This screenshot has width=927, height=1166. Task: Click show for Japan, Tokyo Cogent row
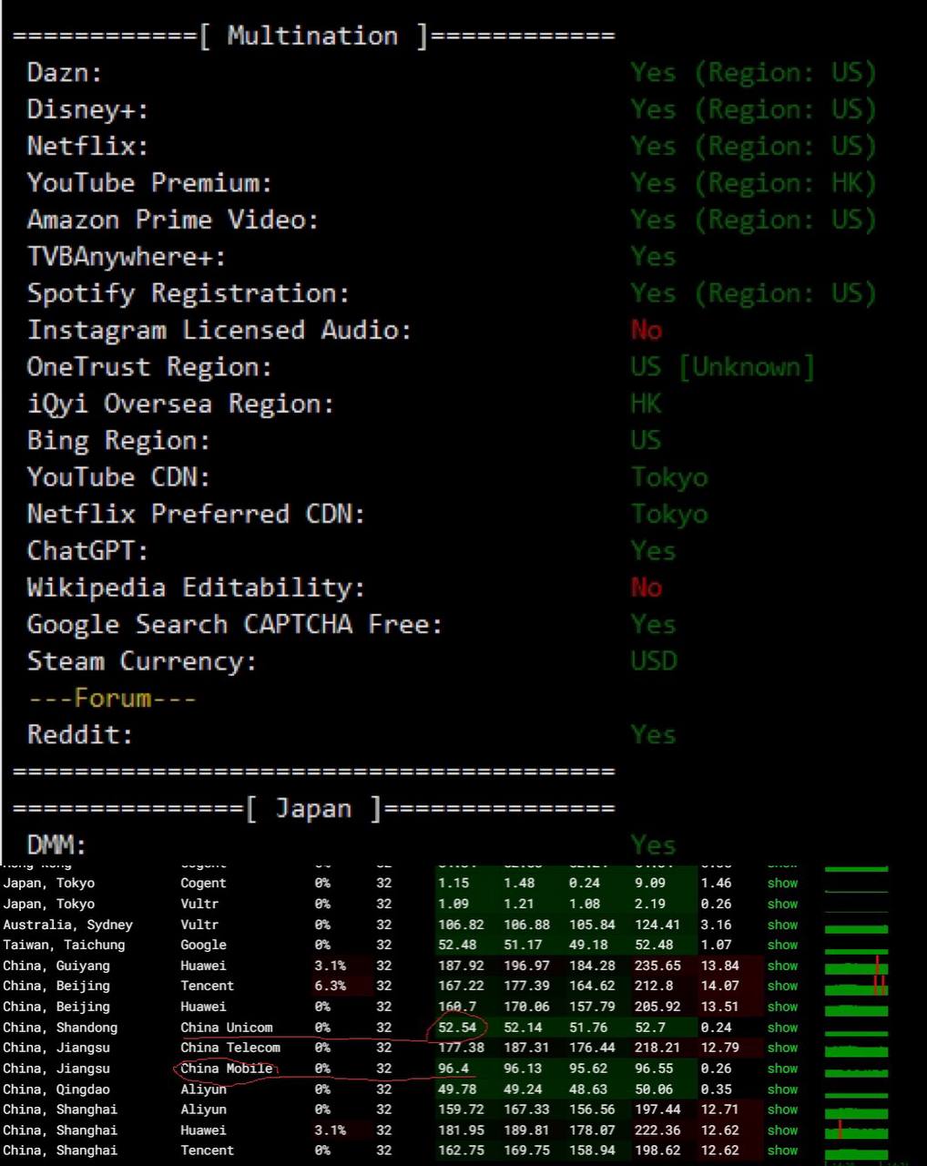[782, 883]
